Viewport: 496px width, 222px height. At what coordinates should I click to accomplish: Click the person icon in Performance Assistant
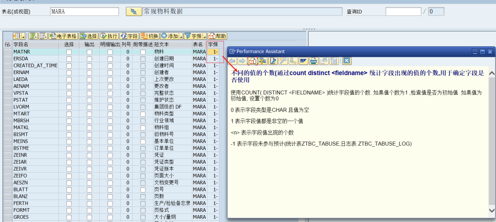point(293,60)
